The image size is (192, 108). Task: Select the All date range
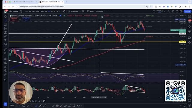click(x=39, y=101)
